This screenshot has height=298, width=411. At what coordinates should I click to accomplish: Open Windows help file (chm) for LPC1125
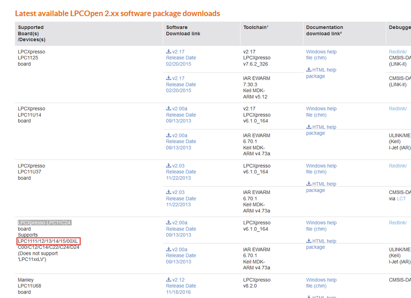321,55
